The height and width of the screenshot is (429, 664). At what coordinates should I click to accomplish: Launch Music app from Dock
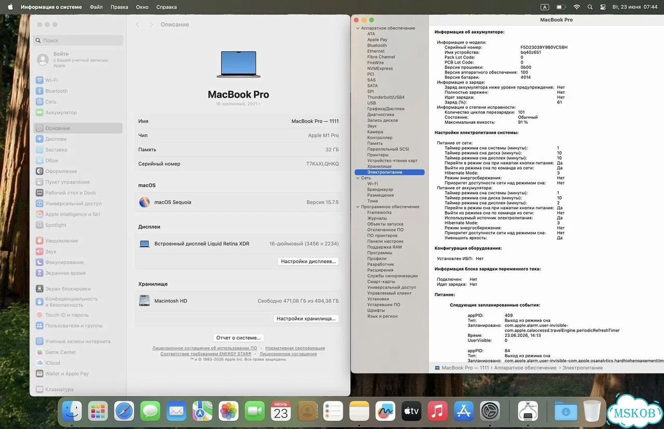(x=438, y=411)
